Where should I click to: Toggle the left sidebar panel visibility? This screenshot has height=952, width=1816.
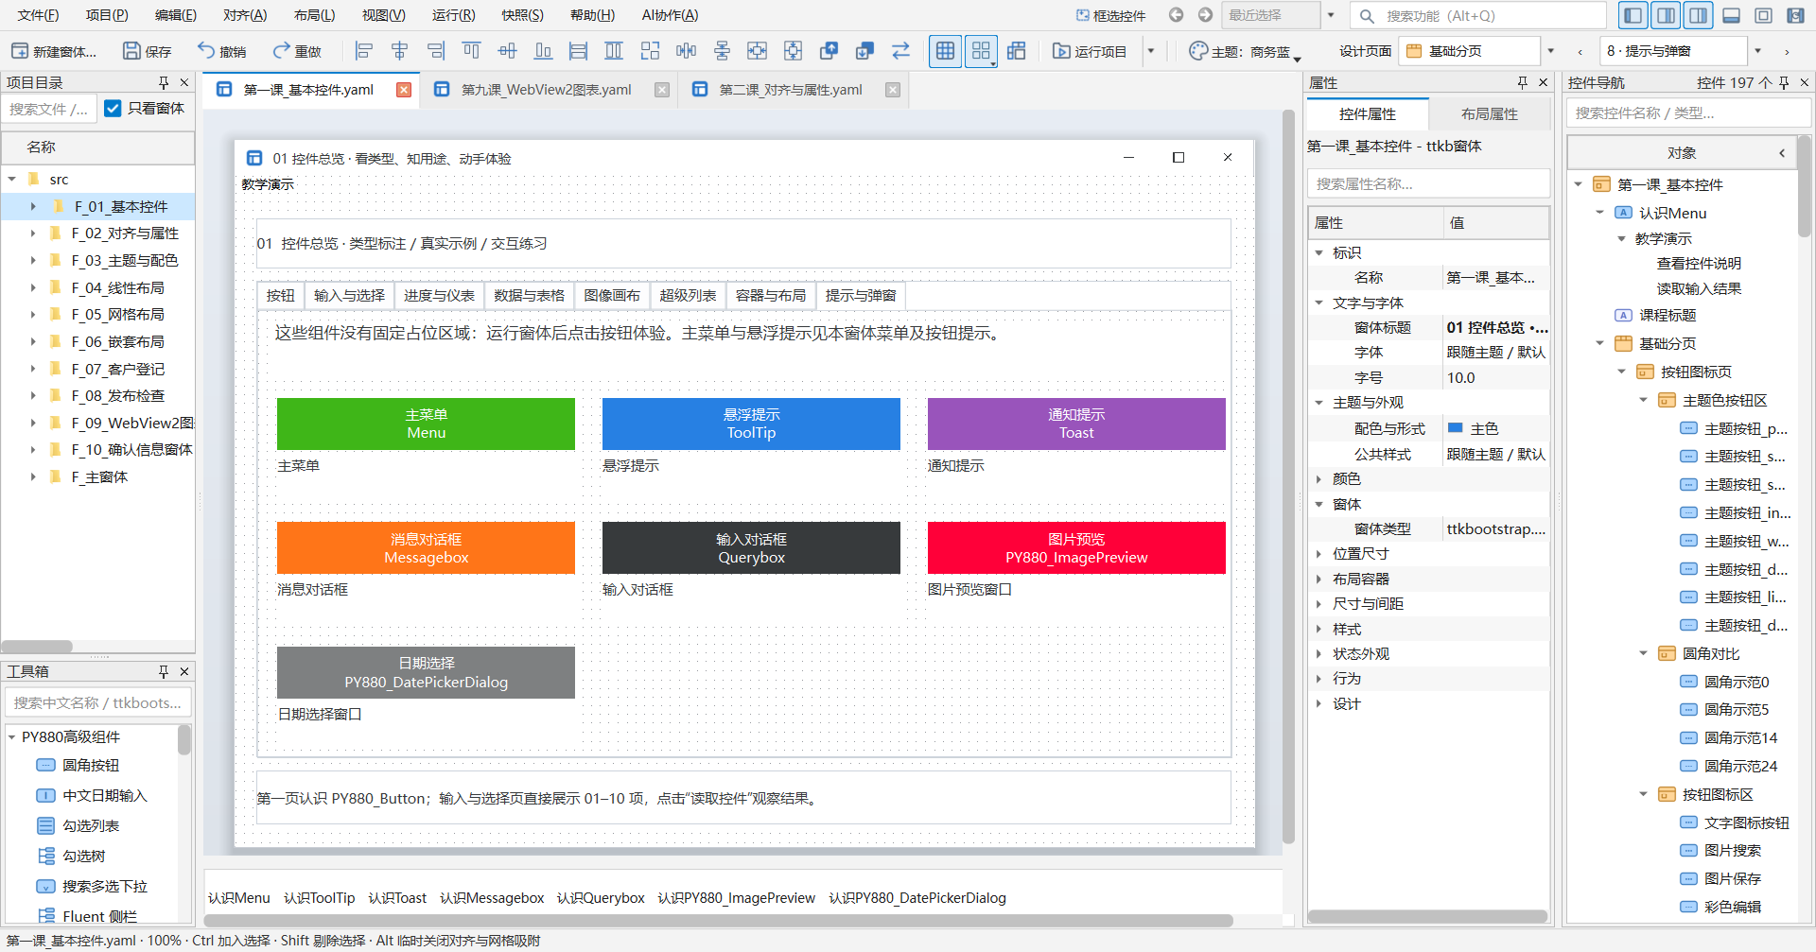[x=1633, y=15]
